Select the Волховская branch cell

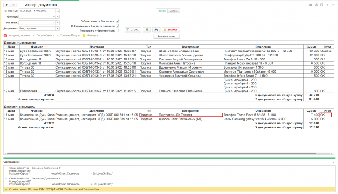[37, 85]
